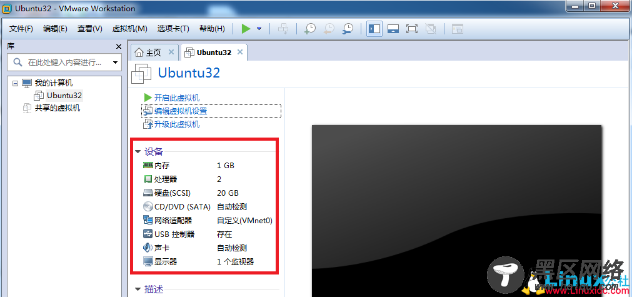This screenshot has height=297, width=632.
Task: Close the Ubuntu32 tab
Action: 240,52
